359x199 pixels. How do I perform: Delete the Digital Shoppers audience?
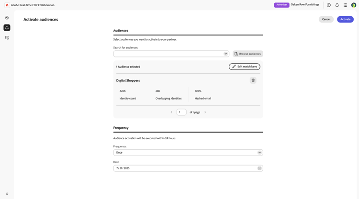253,80
